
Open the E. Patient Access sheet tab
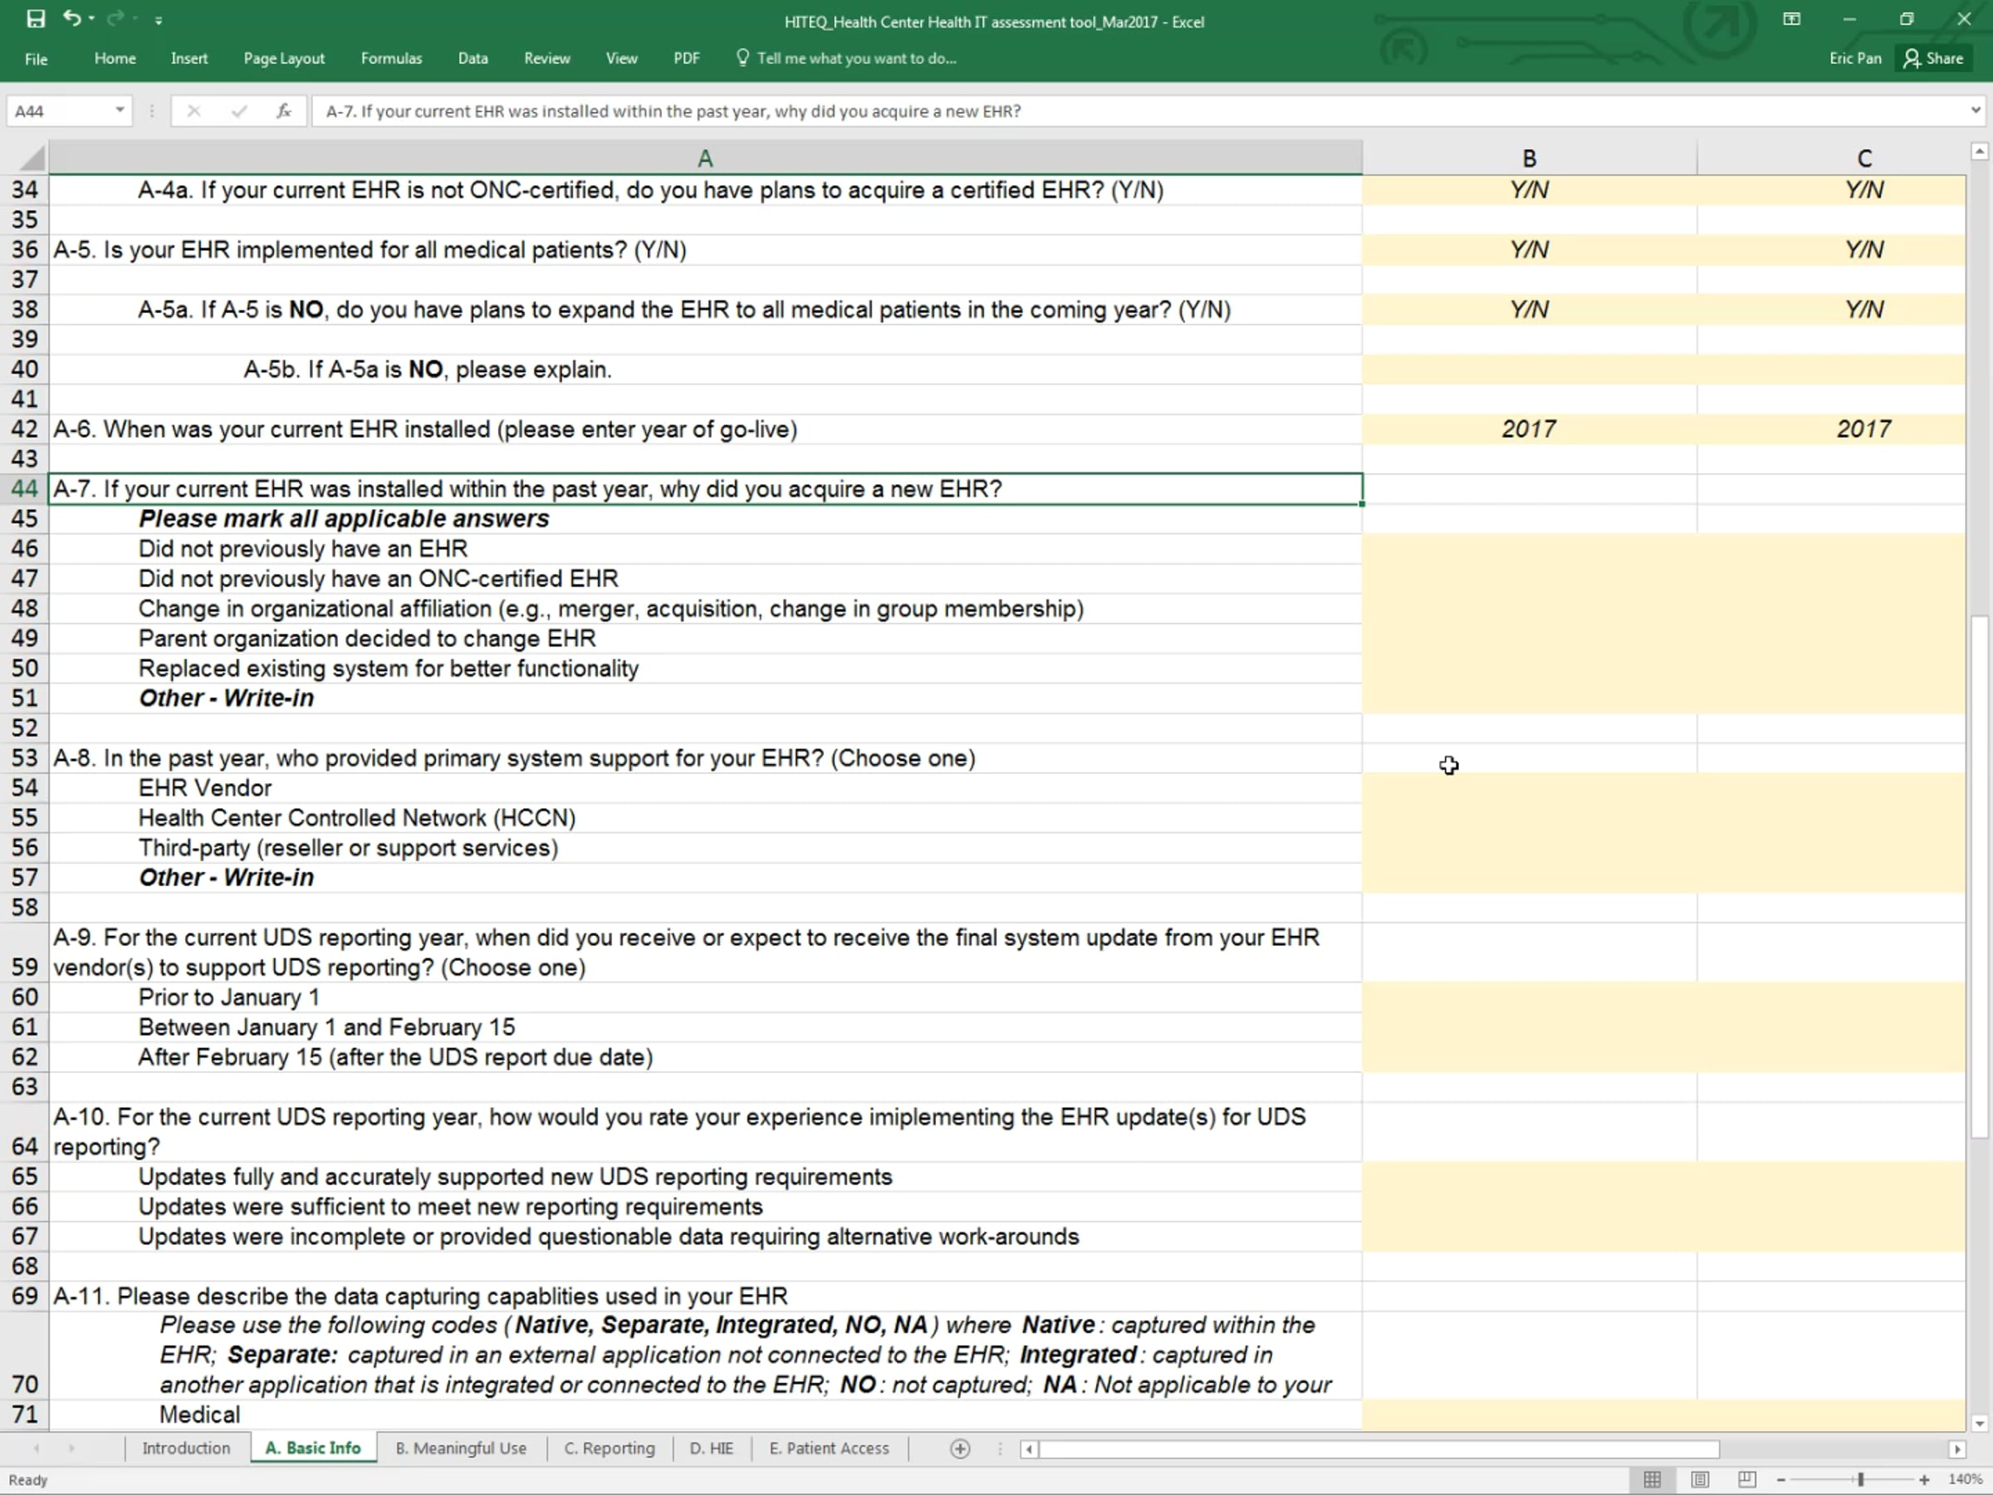point(829,1448)
